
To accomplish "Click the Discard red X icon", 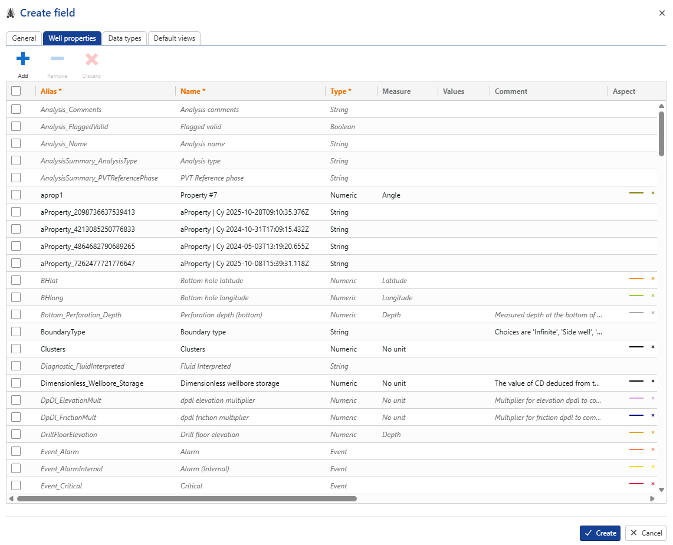I will click(x=91, y=59).
